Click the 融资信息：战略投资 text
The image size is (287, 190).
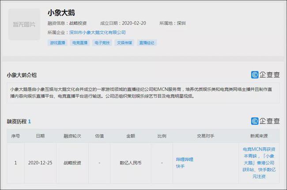(x=67, y=23)
